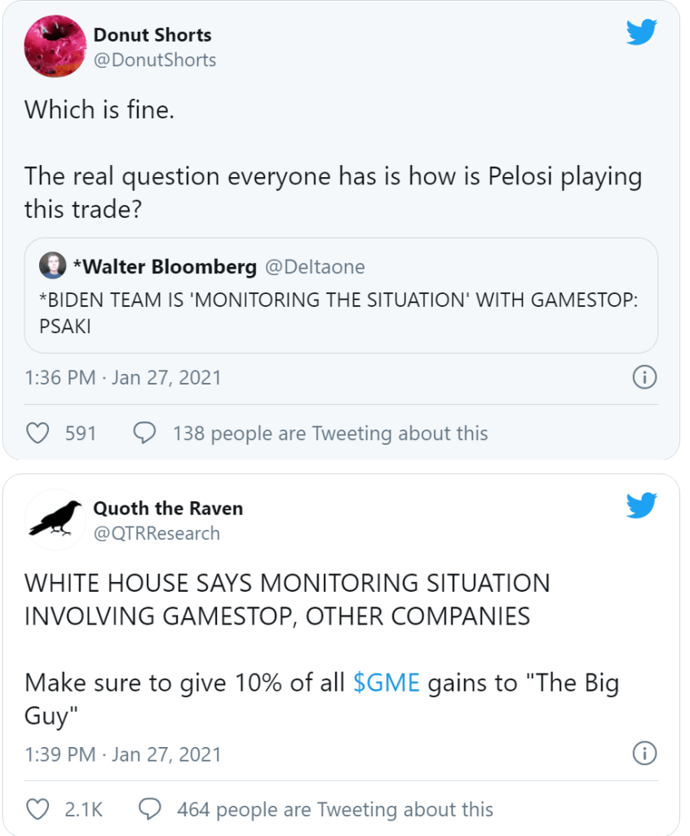Open the $GME cashtag link
The image size is (690, 836).
pos(386,683)
